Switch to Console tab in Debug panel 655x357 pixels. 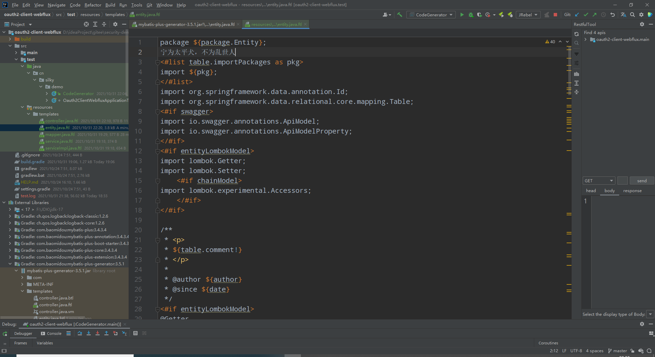point(51,333)
